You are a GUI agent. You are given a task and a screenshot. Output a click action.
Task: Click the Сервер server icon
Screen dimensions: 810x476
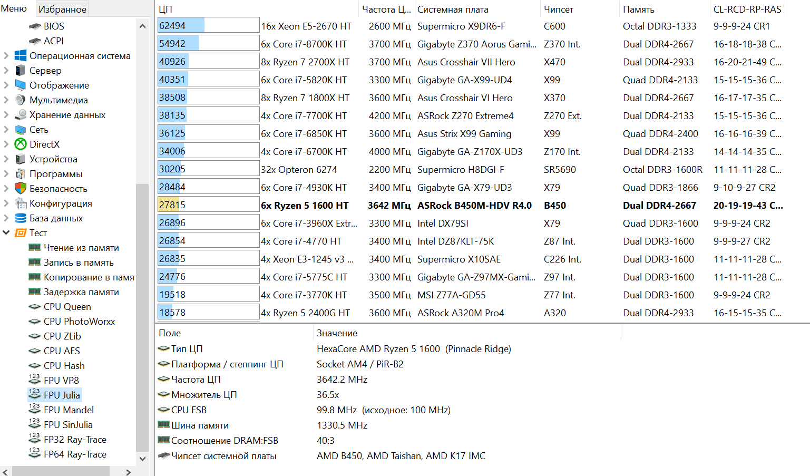[x=21, y=71]
